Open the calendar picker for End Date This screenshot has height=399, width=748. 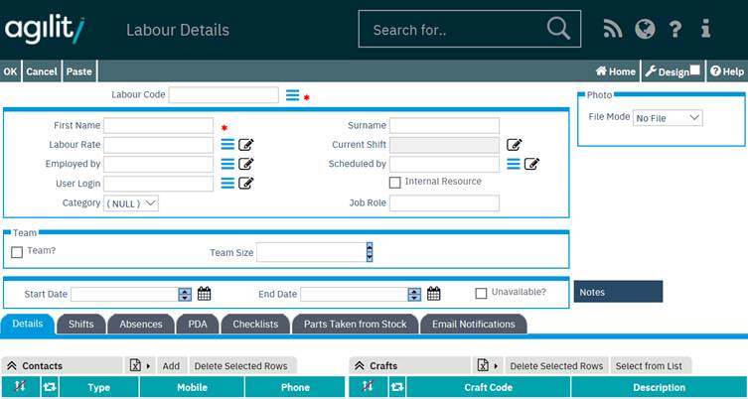434,294
